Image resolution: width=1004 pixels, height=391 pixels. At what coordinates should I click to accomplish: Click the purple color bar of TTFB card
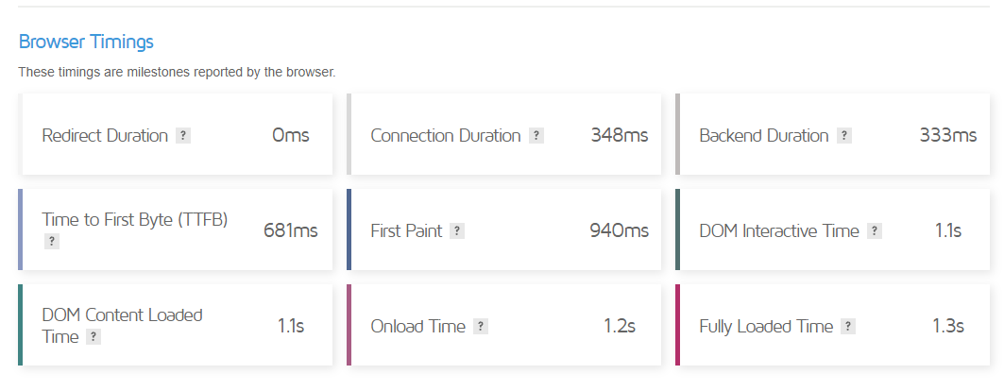click(20, 230)
